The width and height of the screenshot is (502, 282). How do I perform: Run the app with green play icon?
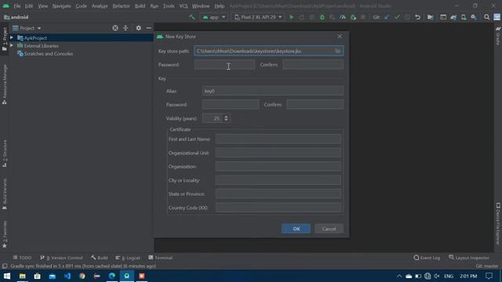click(x=291, y=17)
